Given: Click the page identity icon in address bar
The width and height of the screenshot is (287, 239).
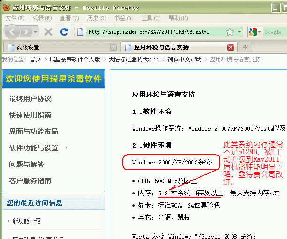Looking at the screenshot, I should (x=80, y=32).
